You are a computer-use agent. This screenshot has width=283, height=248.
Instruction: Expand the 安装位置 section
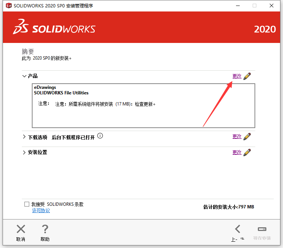pos(24,153)
